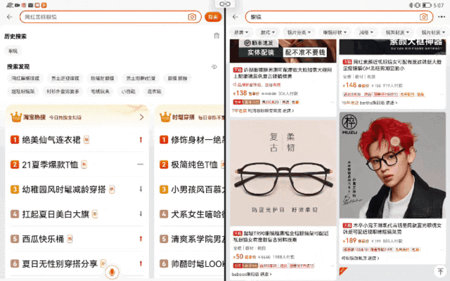Tap the orange microphone voice search button
The height and width of the screenshot is (281, 450).
[112, 273]
